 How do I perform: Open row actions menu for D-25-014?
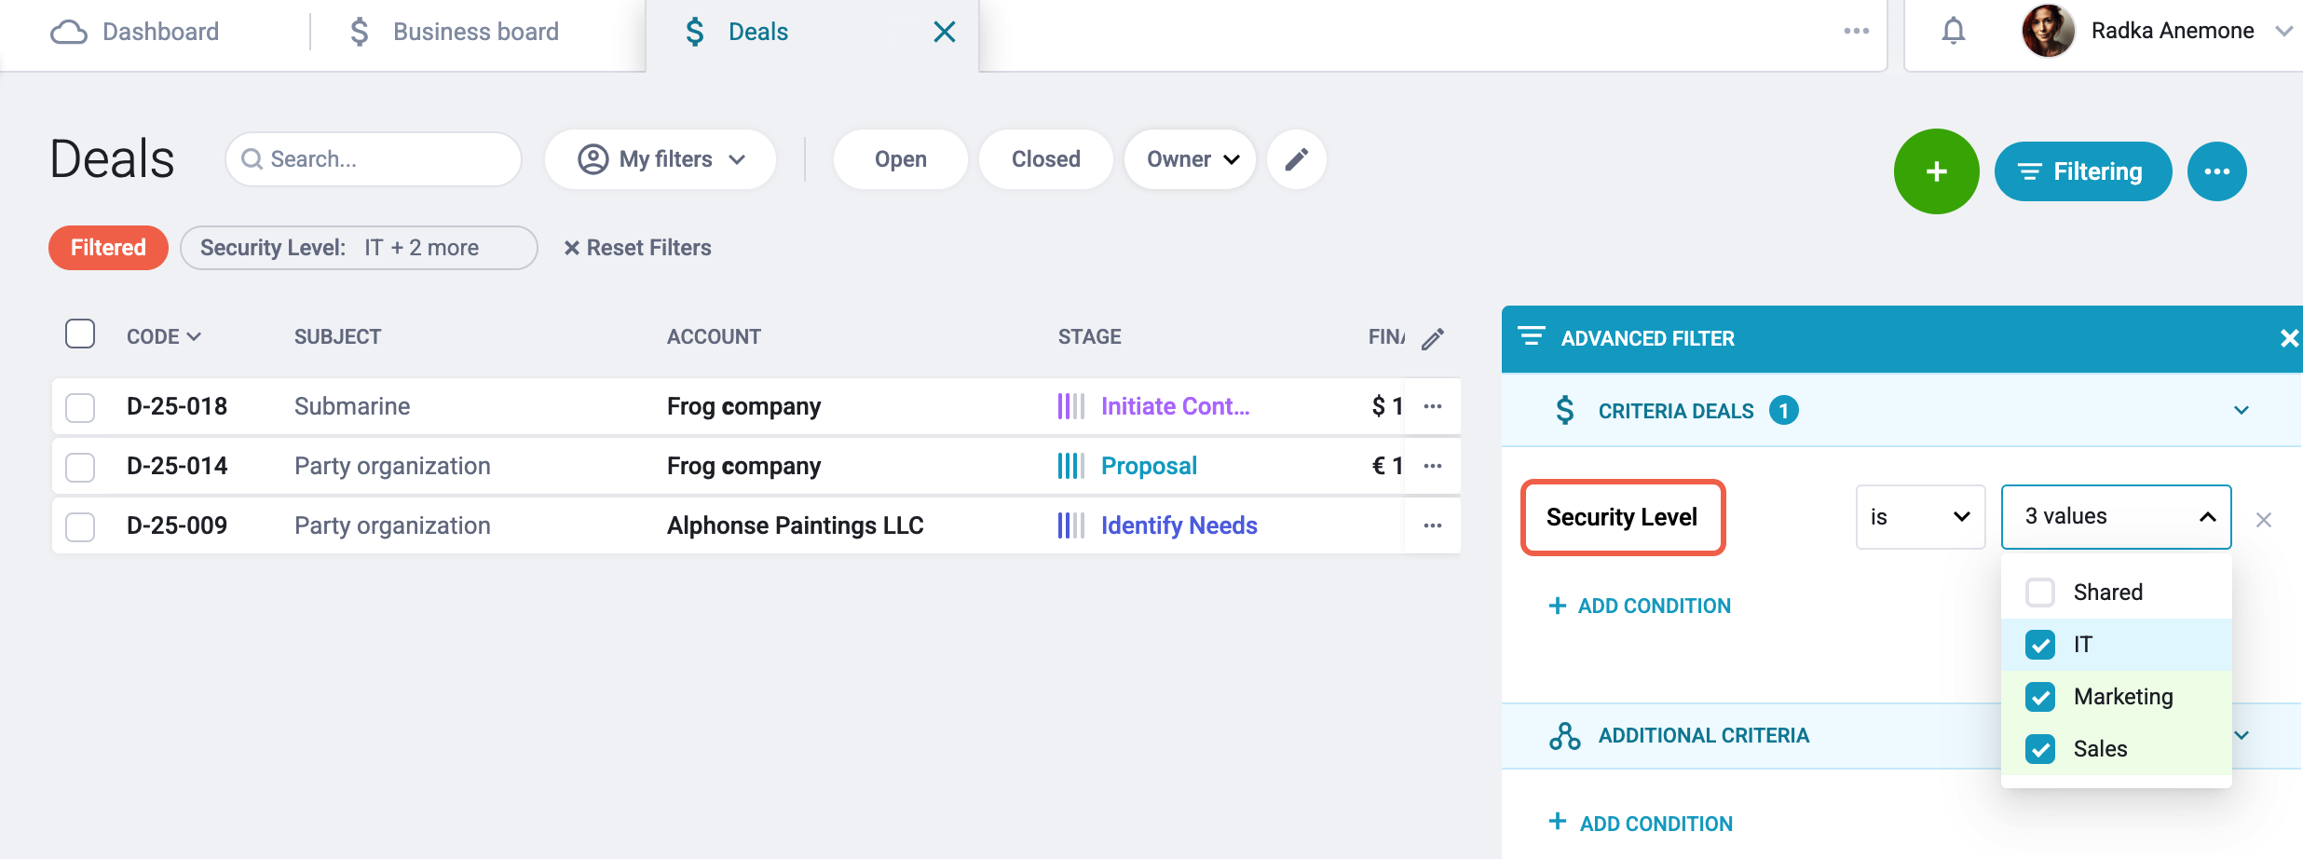(1433, 466)
